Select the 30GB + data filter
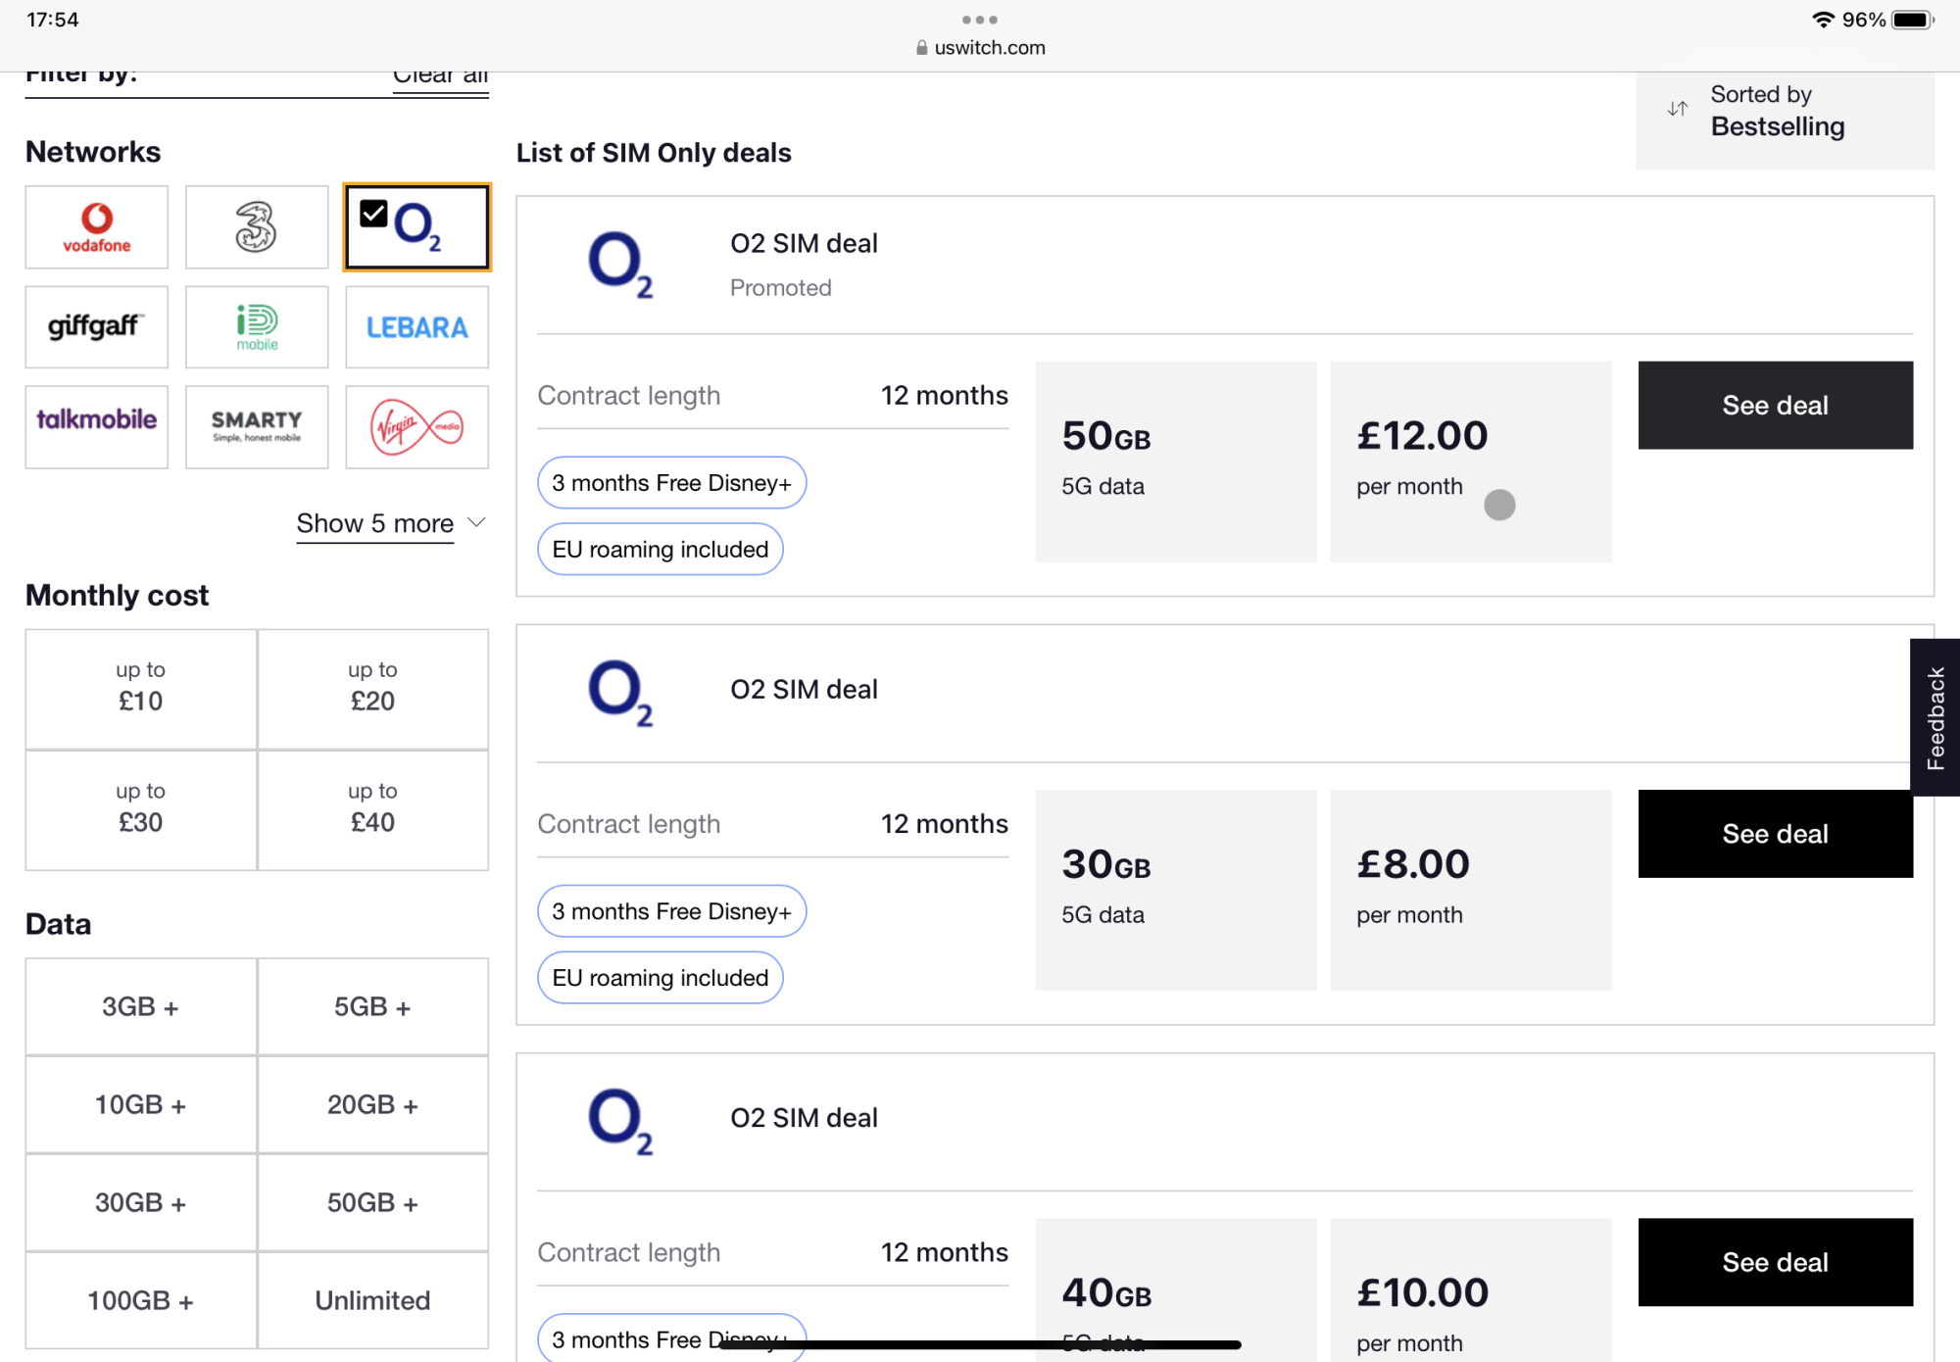1960x1362 pixels. click(141, 1202)
